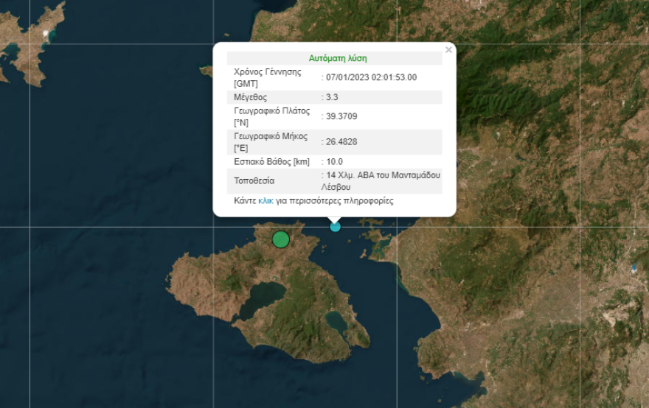Select the origin time value 07/01/2023 02:01:53.00
Image resolution: width=649 pixels, height=408 pixels.
[371, 77]
